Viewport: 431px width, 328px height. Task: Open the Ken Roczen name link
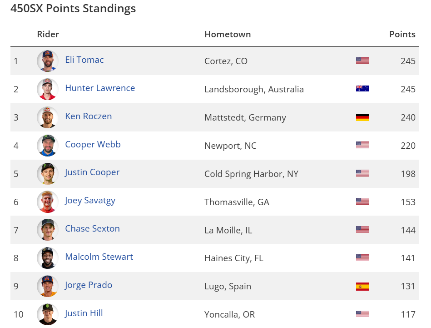[88, 116]
